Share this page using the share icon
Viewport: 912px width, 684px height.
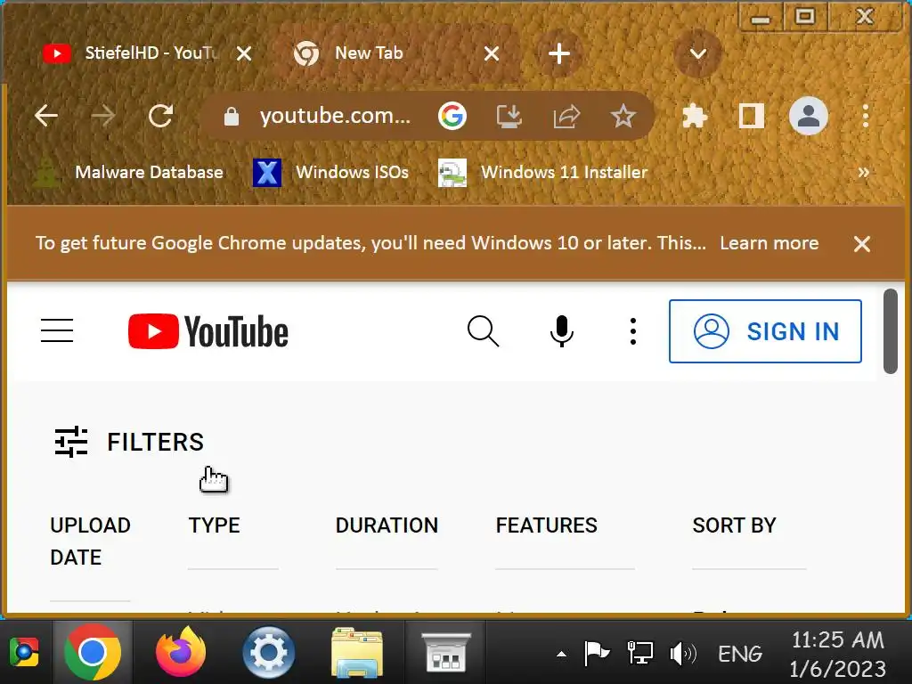click(x=566, y=117)
